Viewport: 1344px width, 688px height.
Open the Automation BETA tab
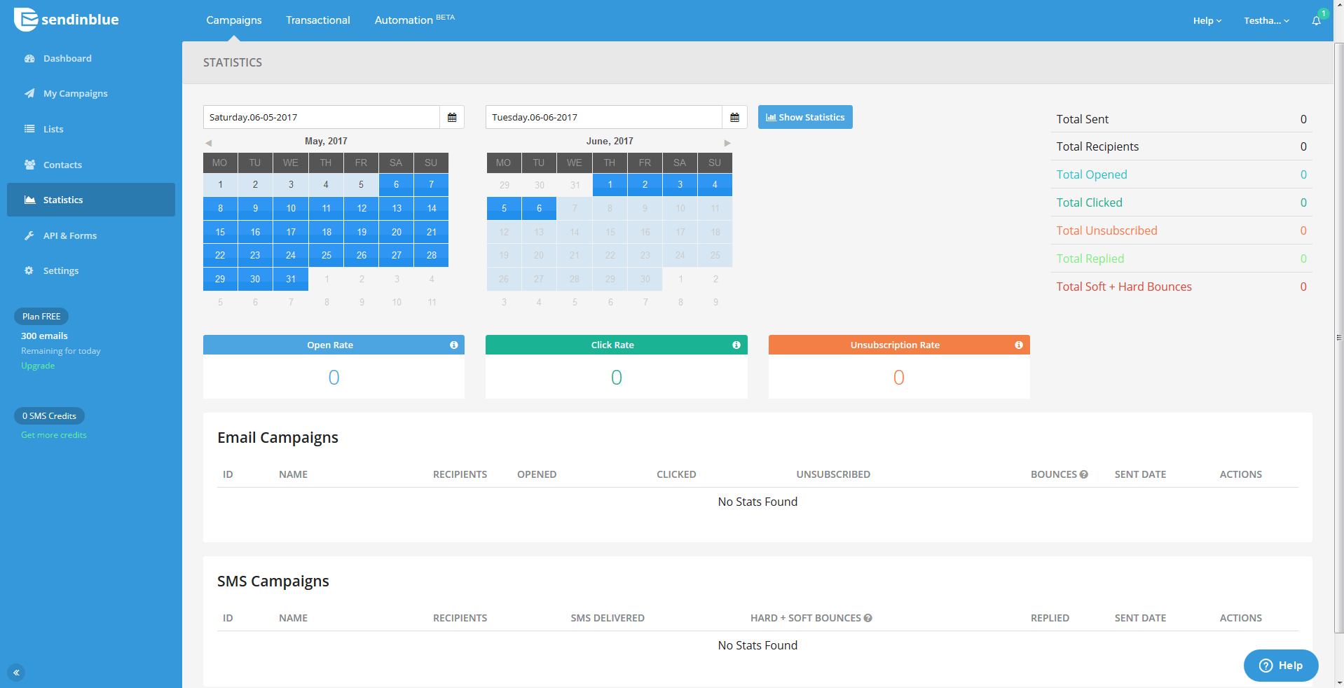[415, 20]
